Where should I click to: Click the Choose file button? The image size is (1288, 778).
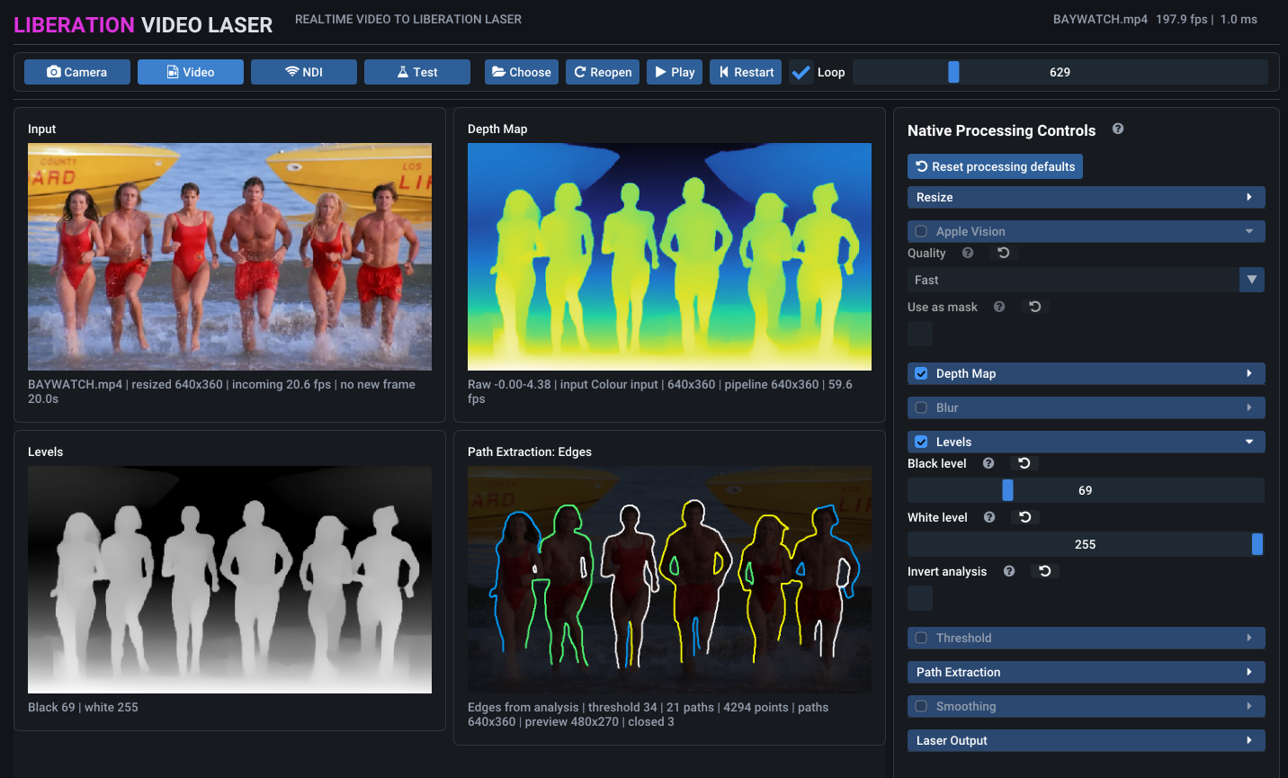(522, 72)
